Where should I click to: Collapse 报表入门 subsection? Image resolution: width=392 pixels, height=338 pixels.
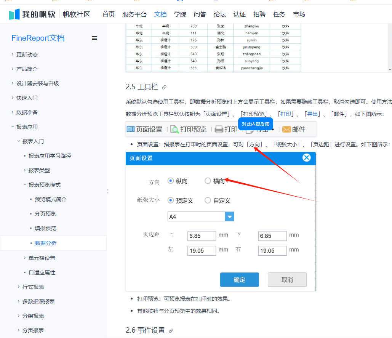coord(19,141)
